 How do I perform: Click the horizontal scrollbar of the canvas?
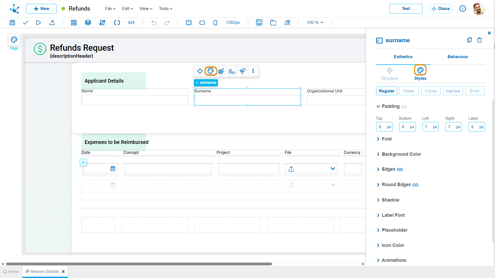(139, 264)
